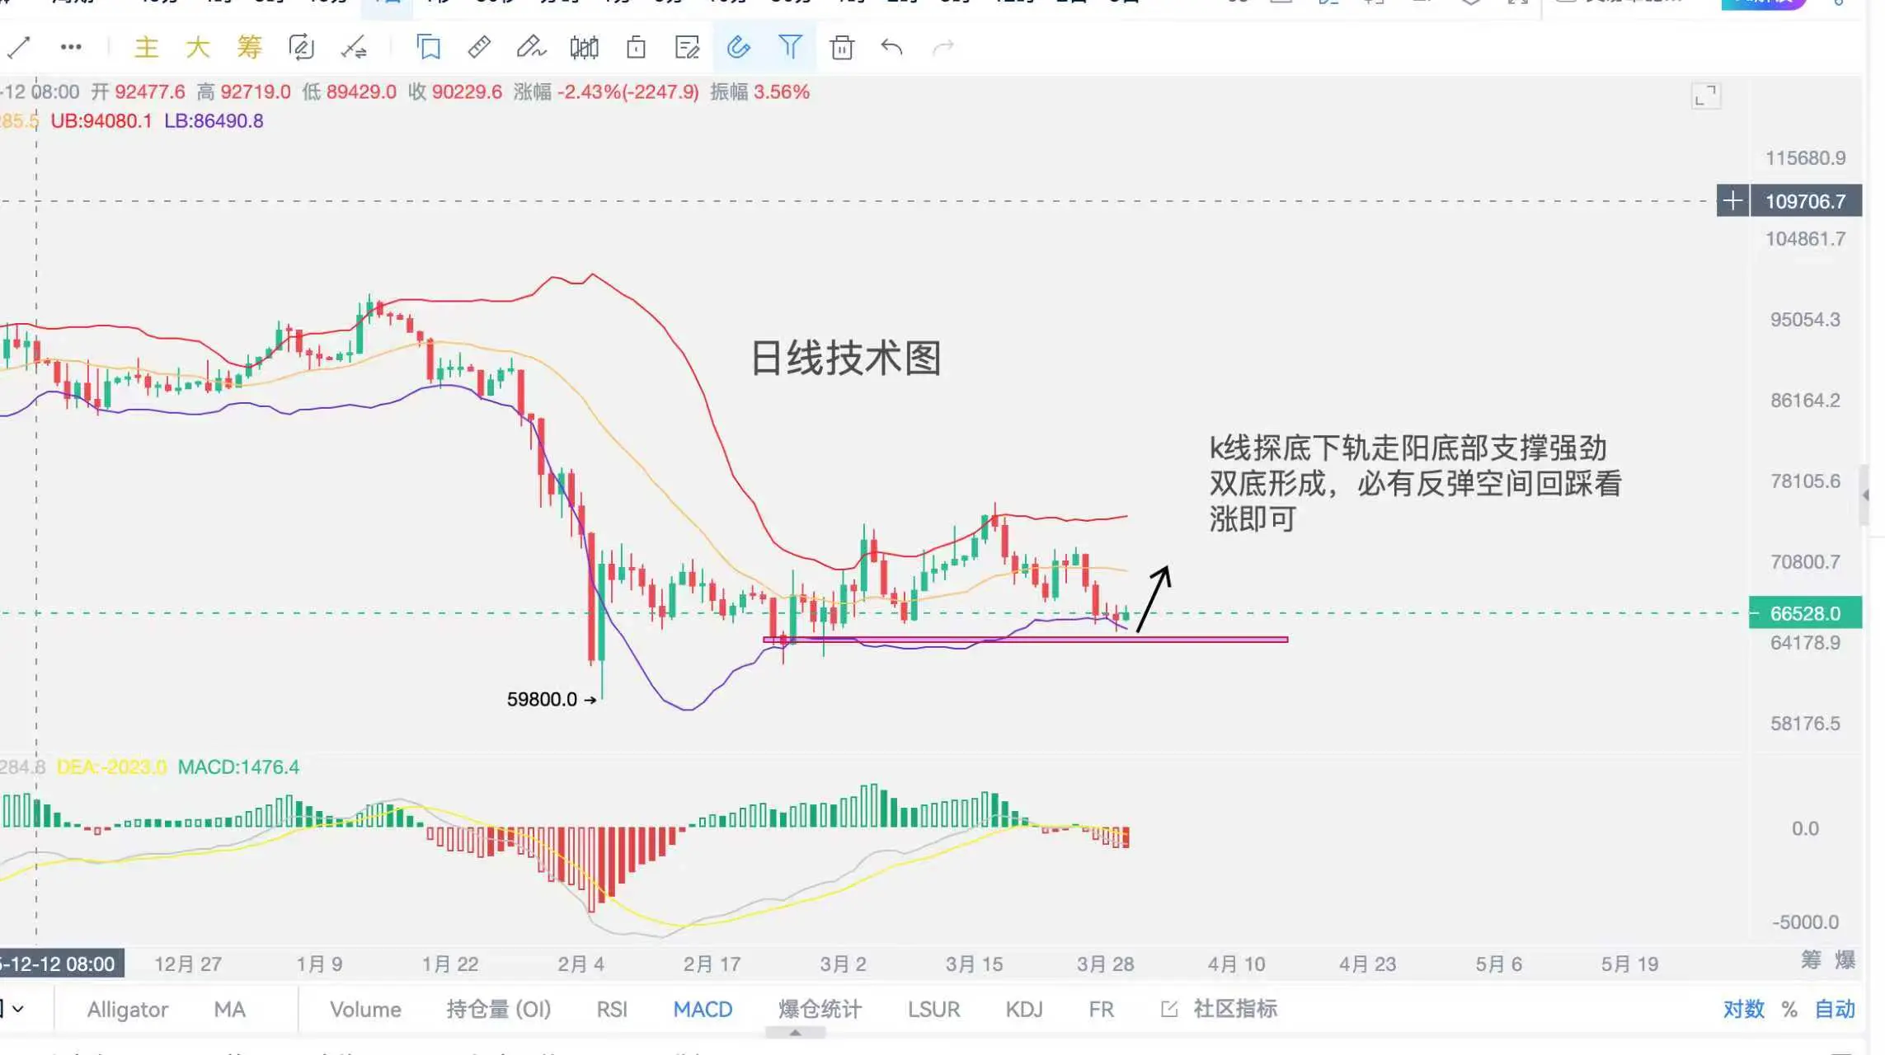The image size is (1885, 1055).
Task: Click the 爆仓统计 indicator button
Action: pyautogui.click(x=819, y=1009)
